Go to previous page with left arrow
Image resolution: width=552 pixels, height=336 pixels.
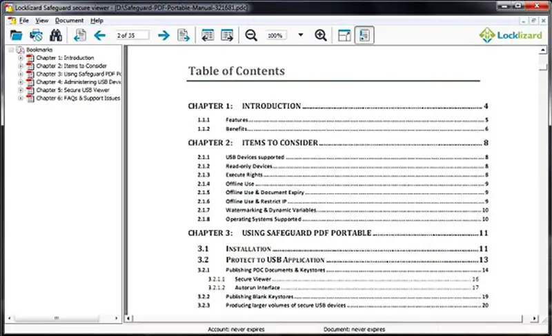100,35
